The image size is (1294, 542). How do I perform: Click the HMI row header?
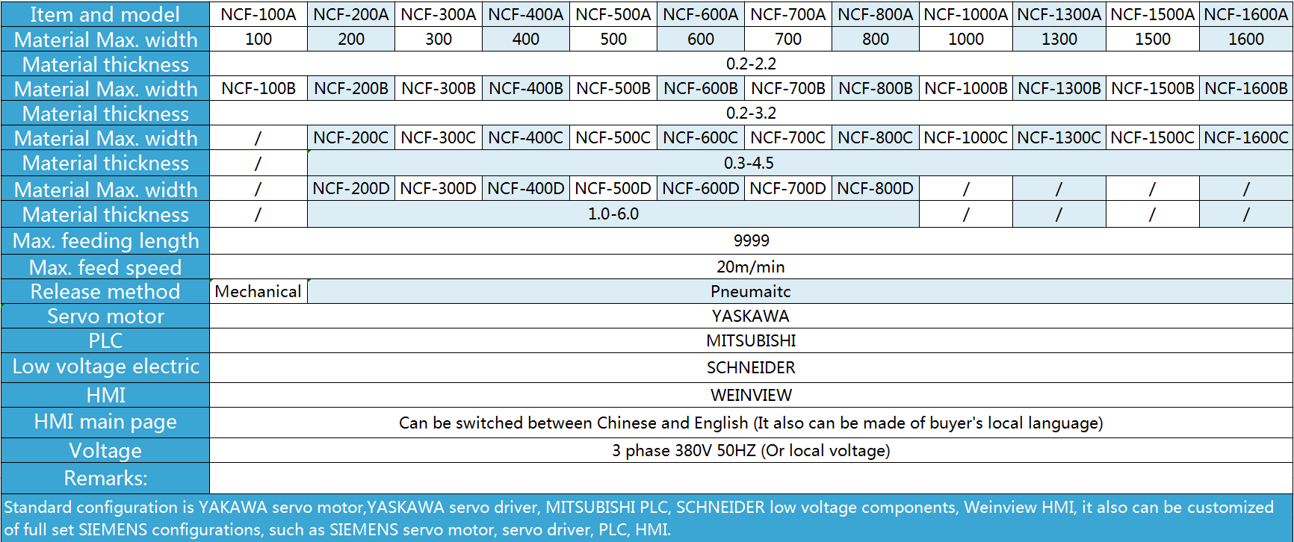click(x=105, y=395)
